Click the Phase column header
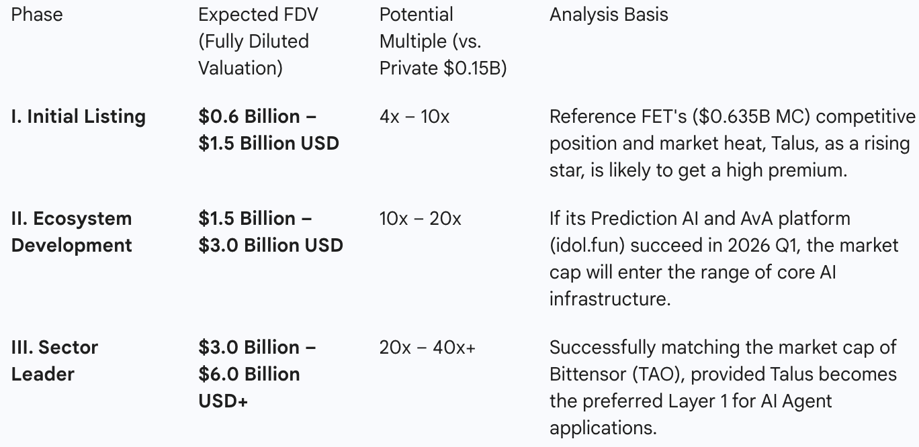This screenshot has height=447, width=919. tap(37, 15)
